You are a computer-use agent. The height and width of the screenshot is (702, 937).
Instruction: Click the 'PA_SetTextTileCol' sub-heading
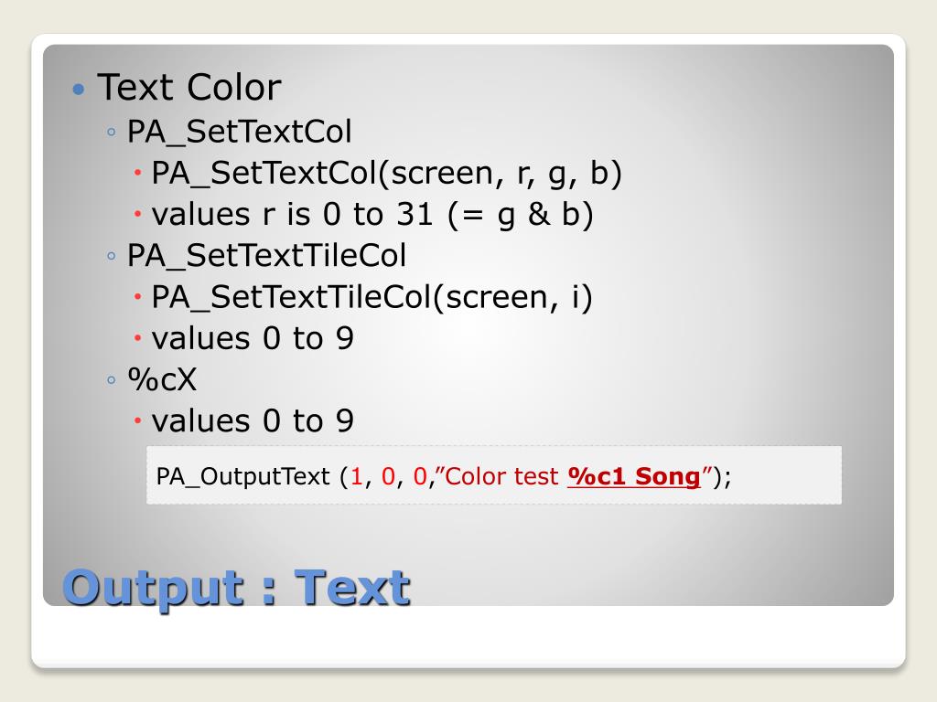[266, 256]
